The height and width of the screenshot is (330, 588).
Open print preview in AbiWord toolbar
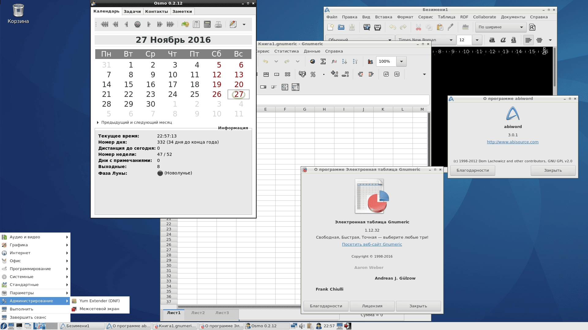pyautogui.click(x=367, y=27)
